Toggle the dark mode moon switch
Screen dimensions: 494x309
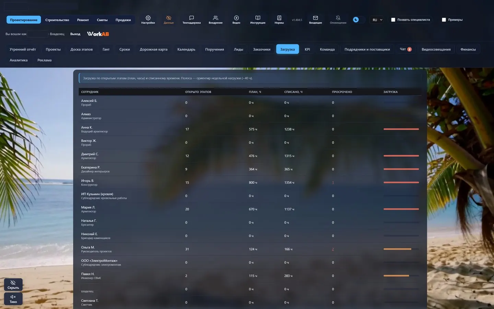[358, 20]
